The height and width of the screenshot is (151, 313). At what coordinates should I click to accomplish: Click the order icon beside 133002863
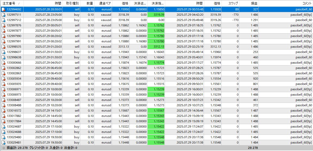pyautogui.click(x=3, y=74)
